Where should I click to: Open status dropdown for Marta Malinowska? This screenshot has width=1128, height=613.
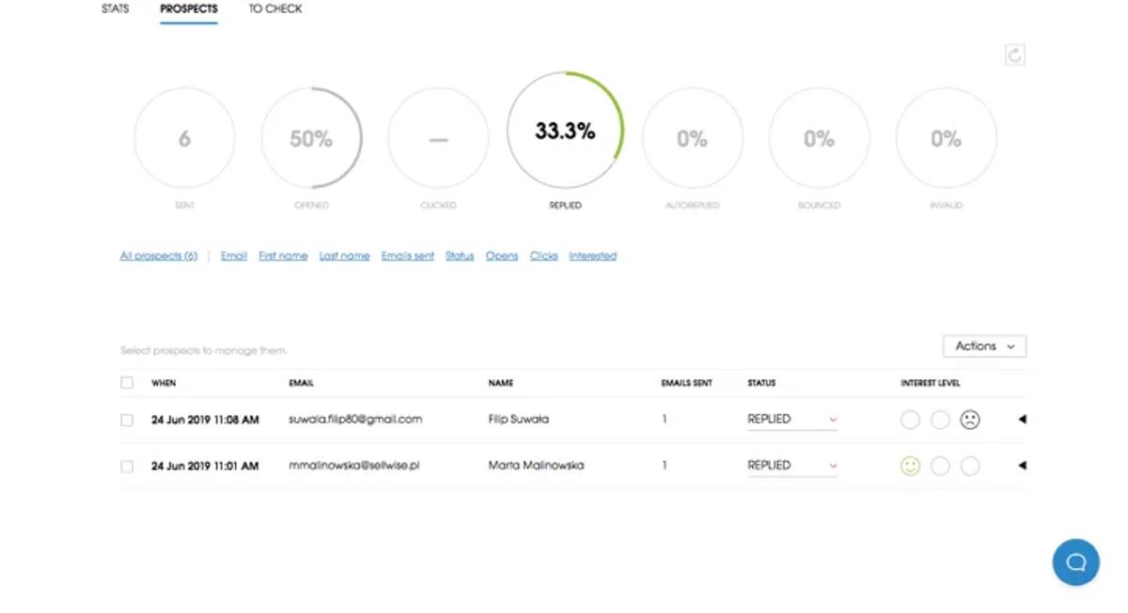792,466
